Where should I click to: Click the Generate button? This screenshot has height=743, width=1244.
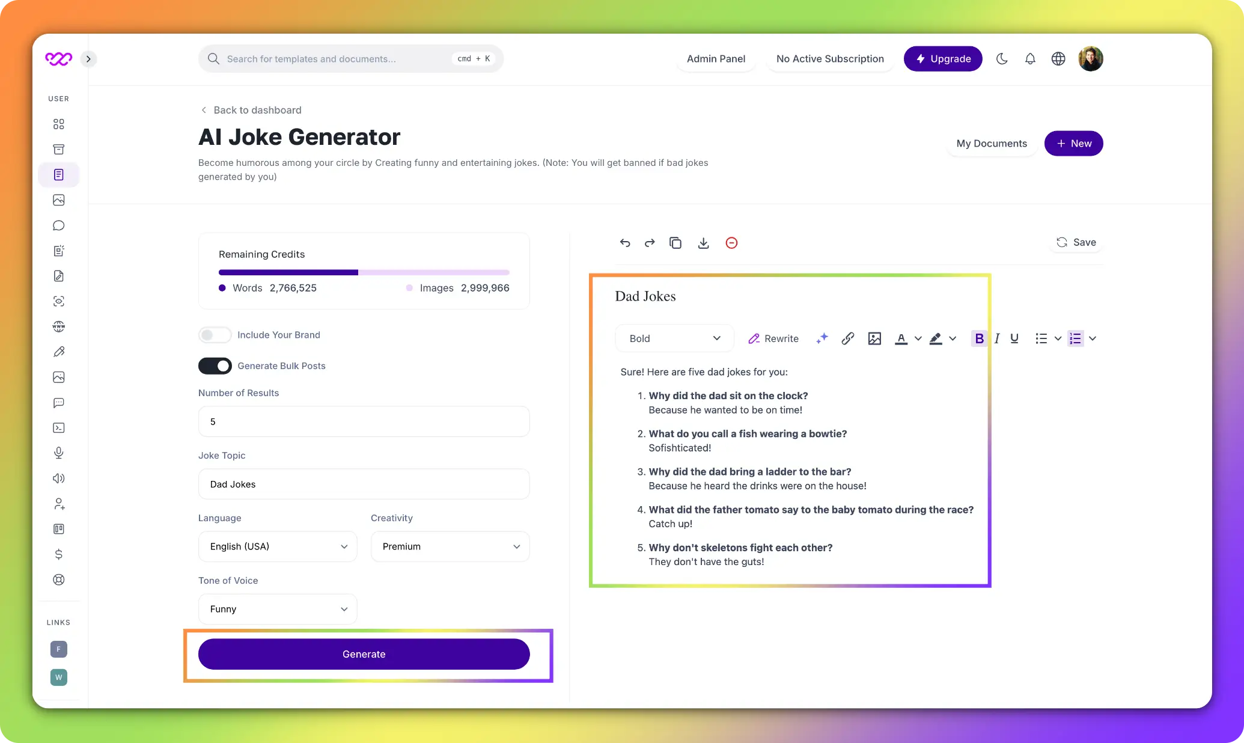tap(364, 653)
